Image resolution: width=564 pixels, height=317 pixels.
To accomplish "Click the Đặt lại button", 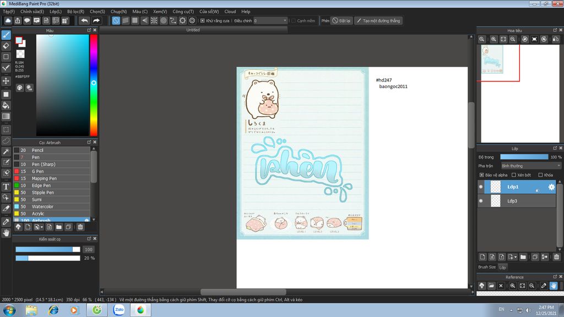I will (x=341, y=21).
